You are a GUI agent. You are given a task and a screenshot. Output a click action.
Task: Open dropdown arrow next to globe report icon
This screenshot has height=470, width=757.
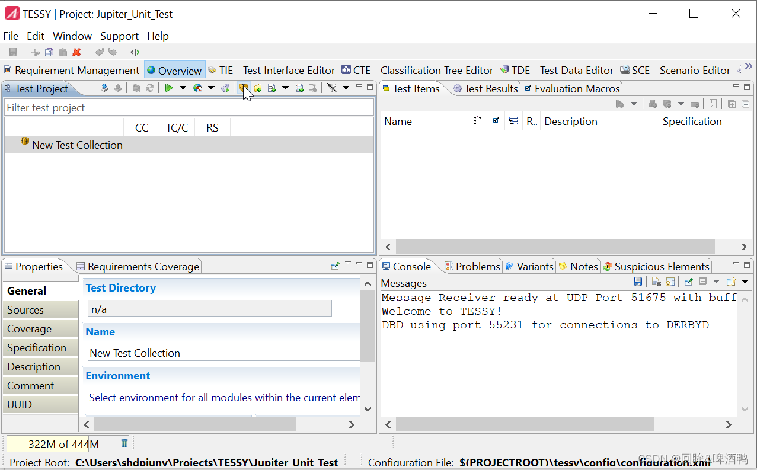(211, 88)
